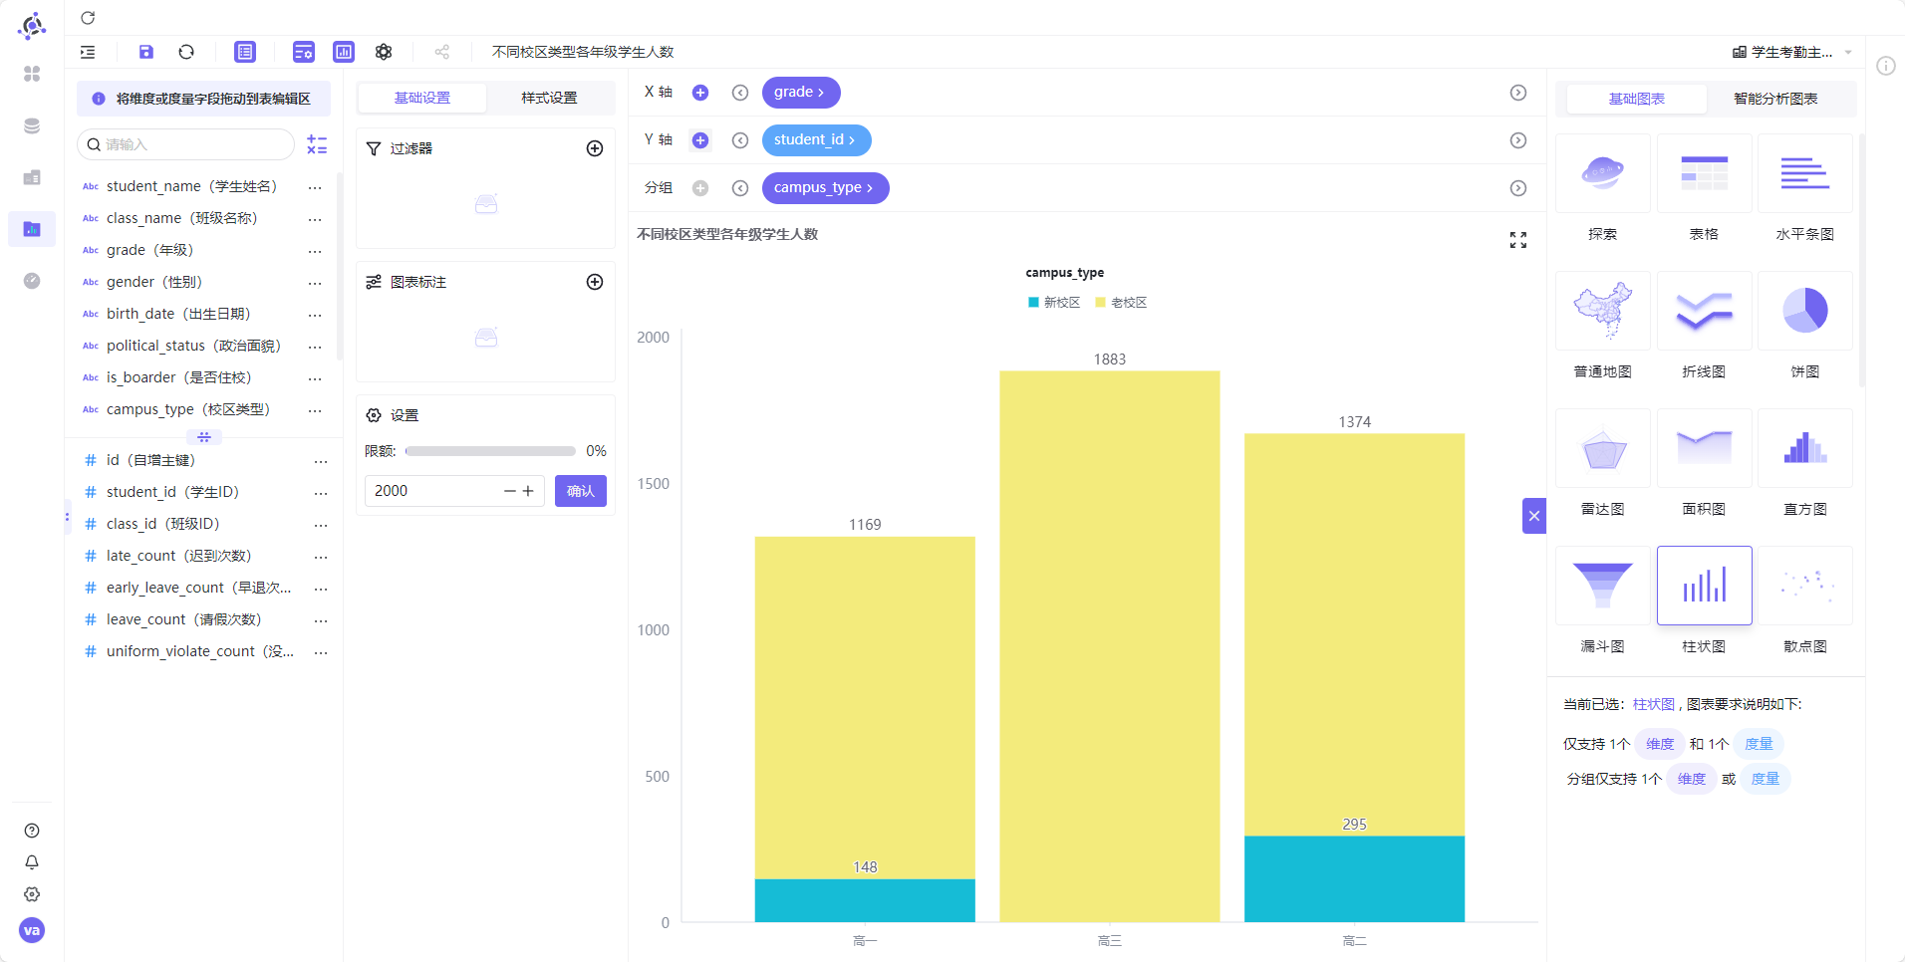Click the save icon in toolbar
The height and width of the screenshot is (962, 1905).
click(x=146, y=52)
